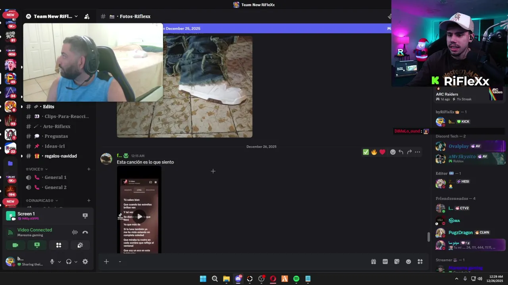Viewport: 508px width, 285px height.
Task: Open Spotify from the taskbar
Action: (x=296, y=279)
